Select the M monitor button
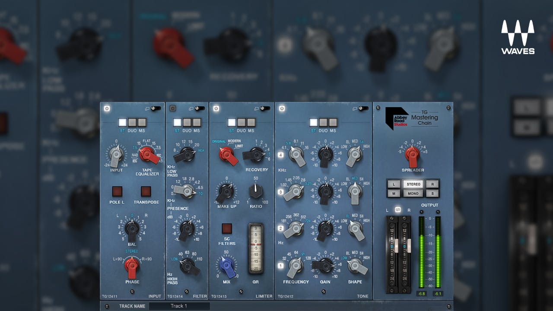This screenshot has height=311, width=553. [x=394, y=194]
